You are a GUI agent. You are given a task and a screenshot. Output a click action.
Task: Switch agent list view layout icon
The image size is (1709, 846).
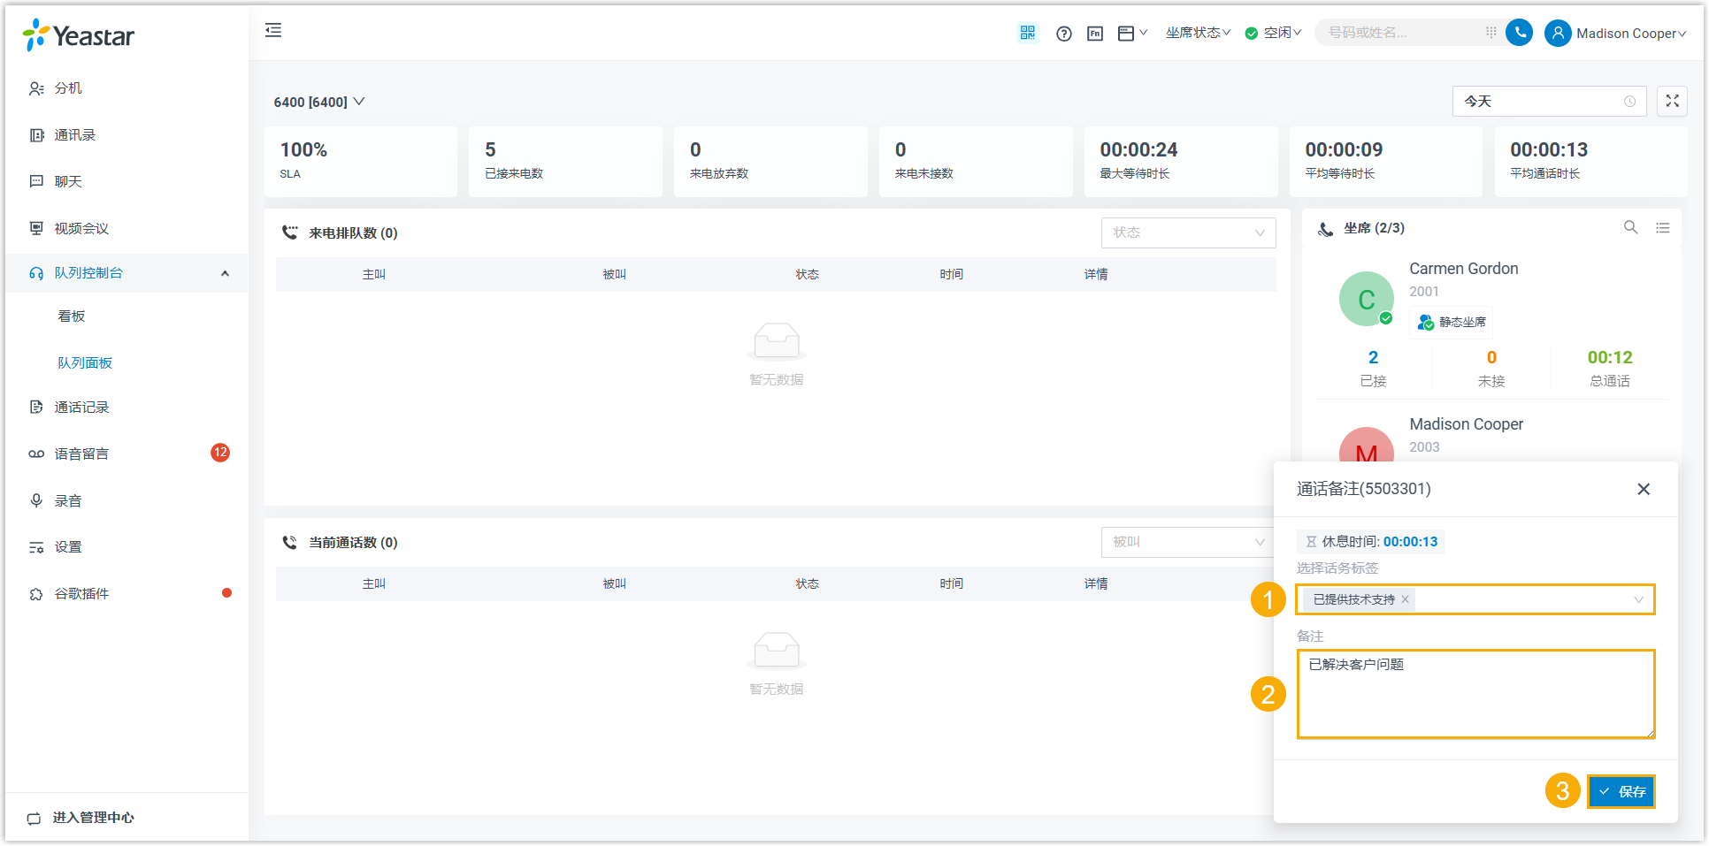tap(1663, 228)
